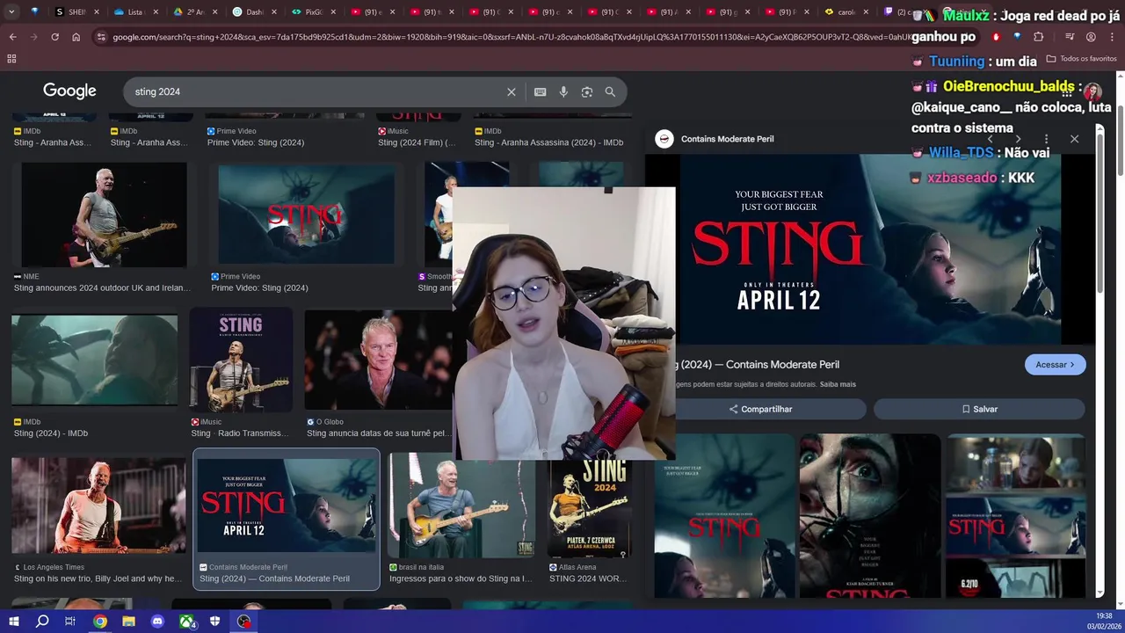Open the preview panel's three-dot menu
The height and width of the screenshot is (633, 1125).
1046,139
